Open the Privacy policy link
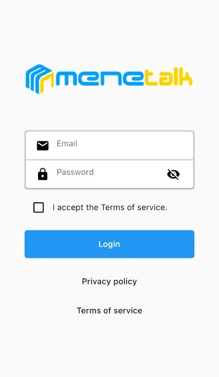The image size is (219, 377). coord(109,281)
